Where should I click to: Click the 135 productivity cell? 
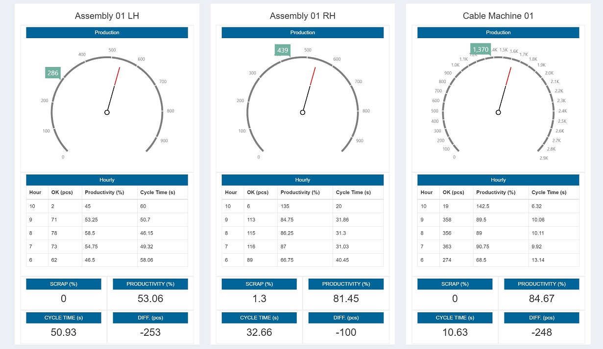305,206
